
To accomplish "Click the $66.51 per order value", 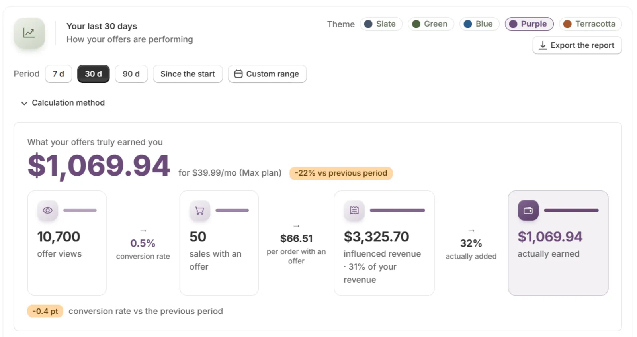I will pyautogui.click(x=297, y=239).
